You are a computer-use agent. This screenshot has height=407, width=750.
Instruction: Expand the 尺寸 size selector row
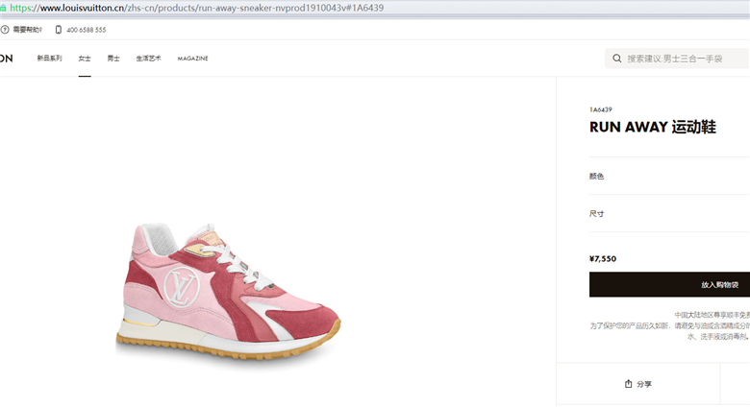(669, 213)
